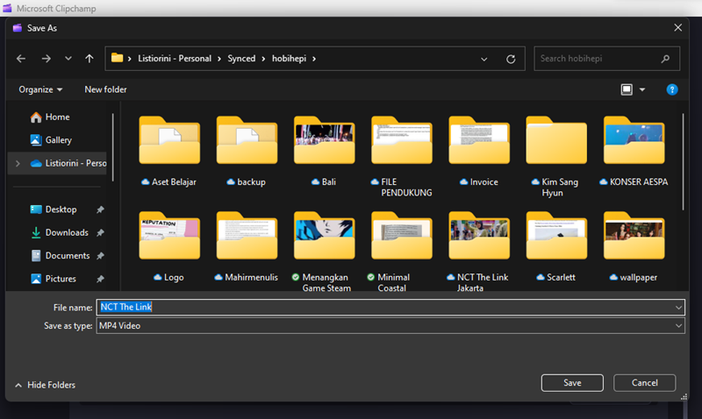The image size is (702, 419).
Task: Create a New folder
Action: pyautogui.click(x=105, y=89)
